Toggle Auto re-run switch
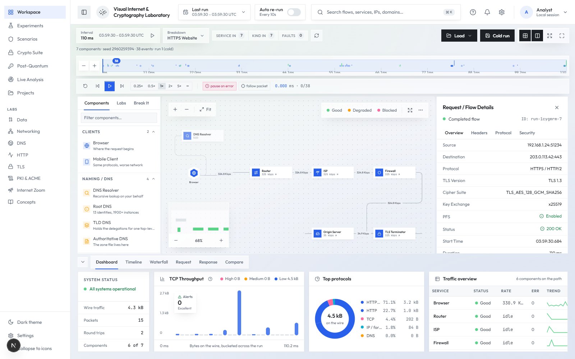 294,12
